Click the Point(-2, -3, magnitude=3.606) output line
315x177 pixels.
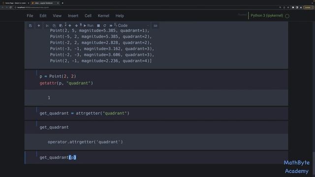pos(102,55)
